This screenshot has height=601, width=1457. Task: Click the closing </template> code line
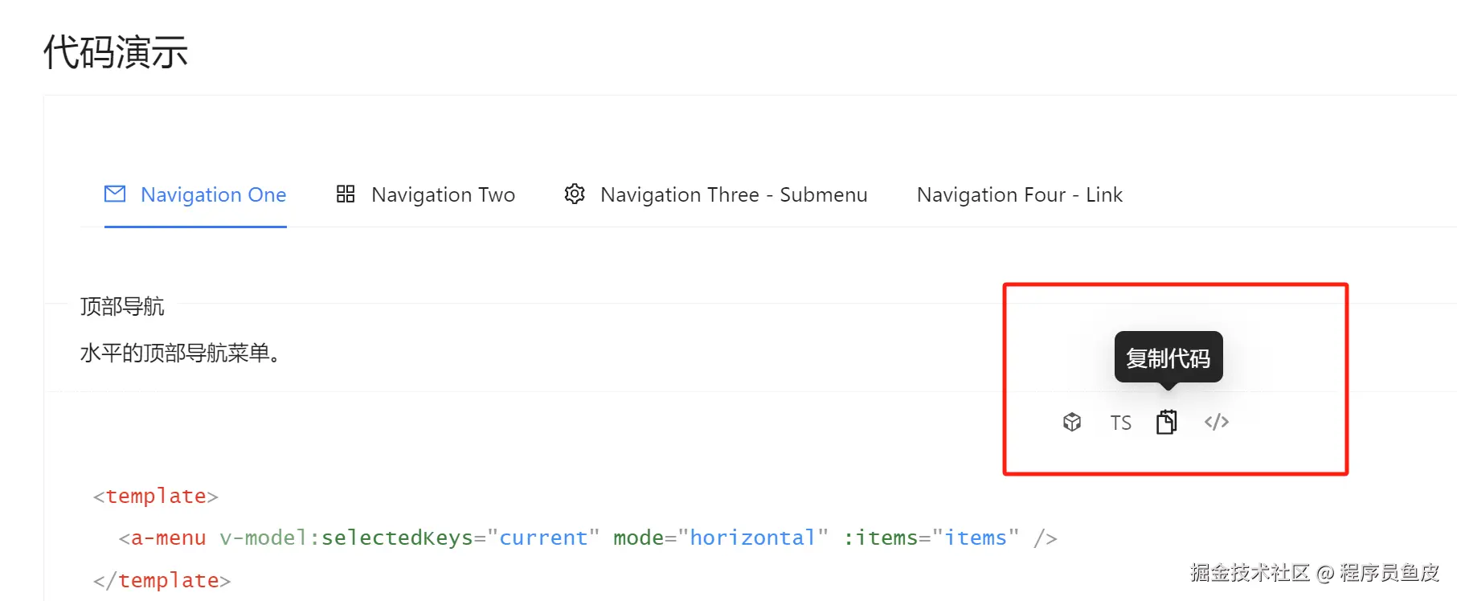tap(162, 580)
